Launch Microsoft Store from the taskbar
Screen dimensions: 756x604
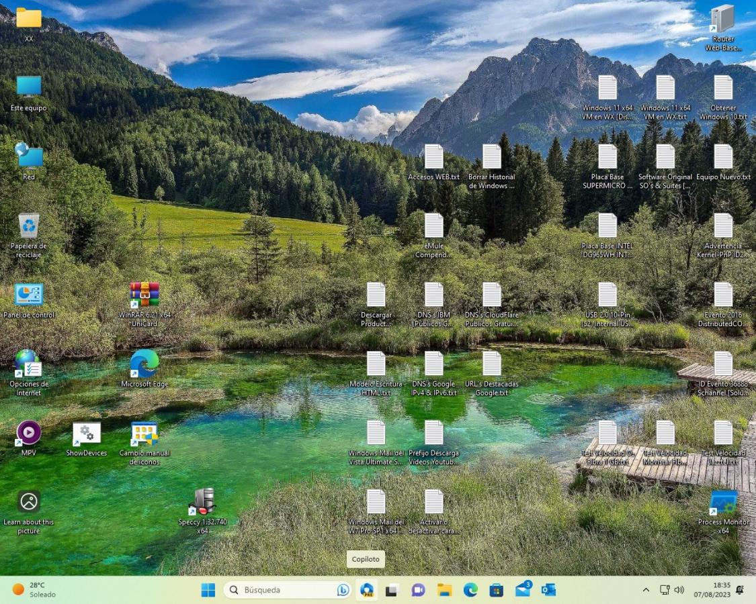pyautogui.click(x=496, y=590)
